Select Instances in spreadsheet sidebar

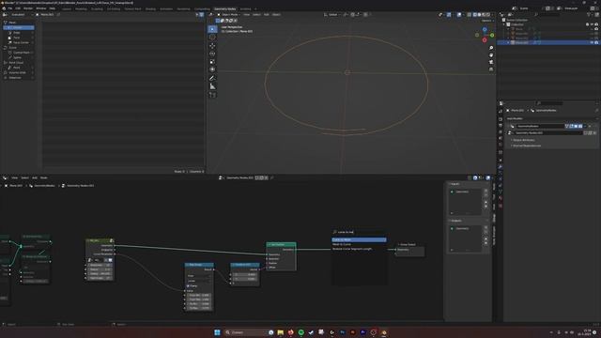point(18,77)
